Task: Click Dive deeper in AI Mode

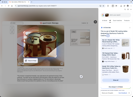Action: (x=116, y=87)
